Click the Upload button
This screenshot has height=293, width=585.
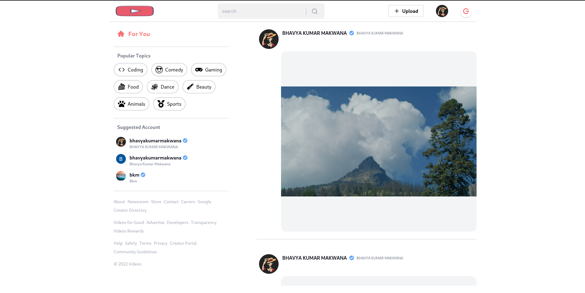coord(406,11)
